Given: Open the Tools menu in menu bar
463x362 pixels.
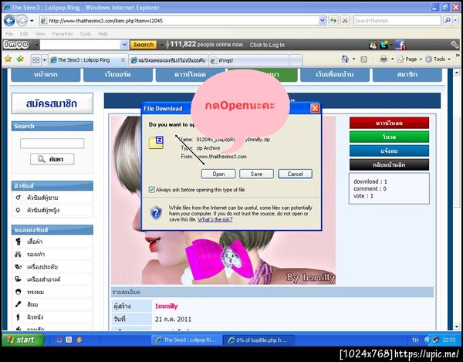Looking at the screenshot, I should click(x=86, y=34).
